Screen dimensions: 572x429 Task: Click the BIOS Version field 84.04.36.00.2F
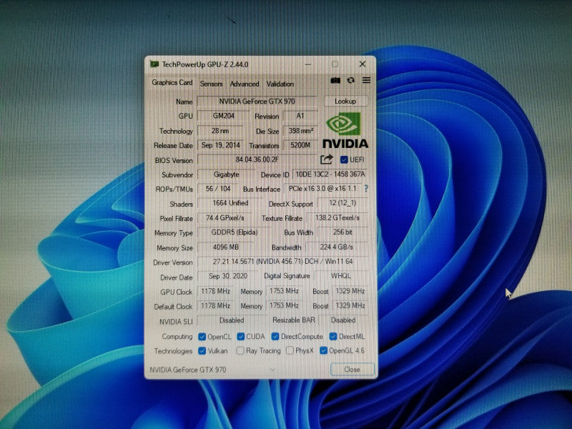click(257, 159)
